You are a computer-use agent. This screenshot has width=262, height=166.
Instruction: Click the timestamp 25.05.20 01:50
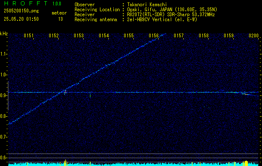pos(21,19)
